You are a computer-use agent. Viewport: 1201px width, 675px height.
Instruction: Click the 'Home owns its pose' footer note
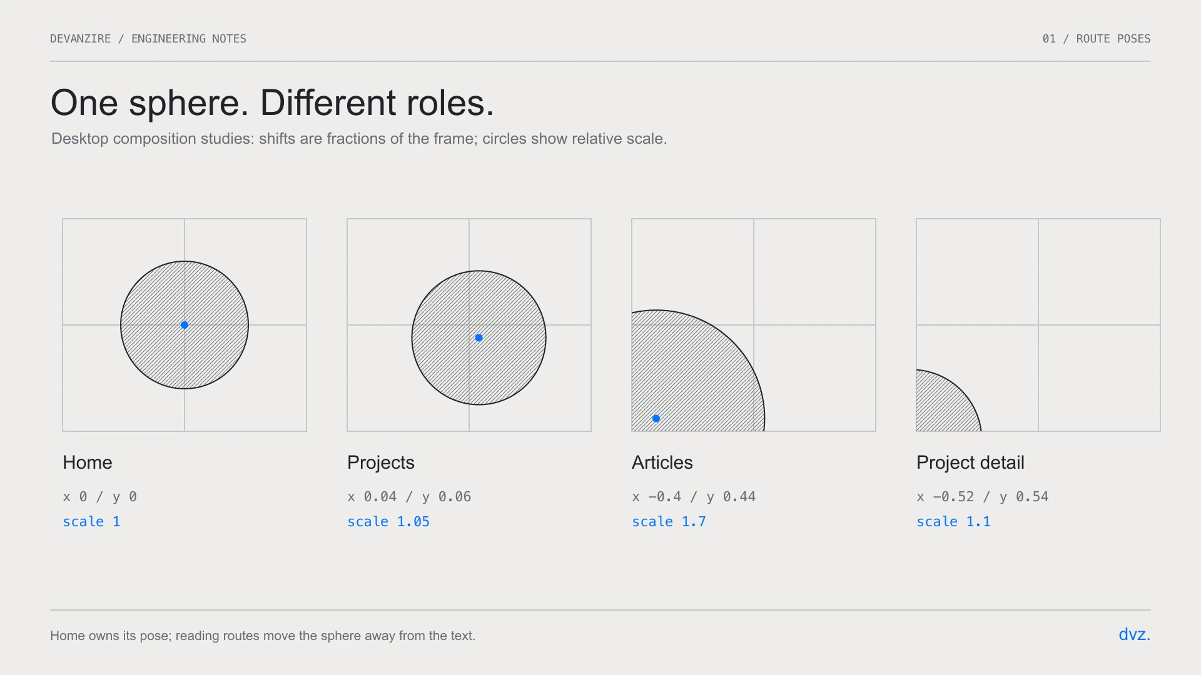pyautogui.click(x=263, y=636)
